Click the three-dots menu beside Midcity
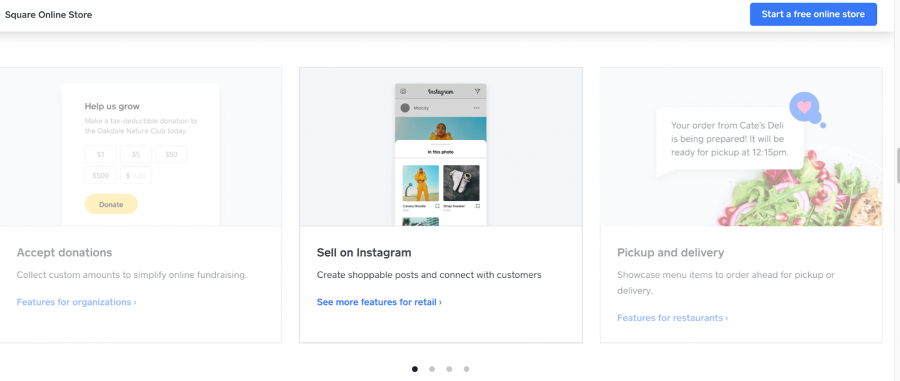This screenshot has height=381, width=900. (x=476, y=108)
